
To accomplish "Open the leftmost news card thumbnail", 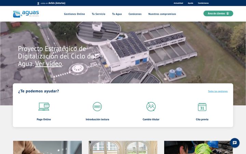I will click(x=47, y=147).
